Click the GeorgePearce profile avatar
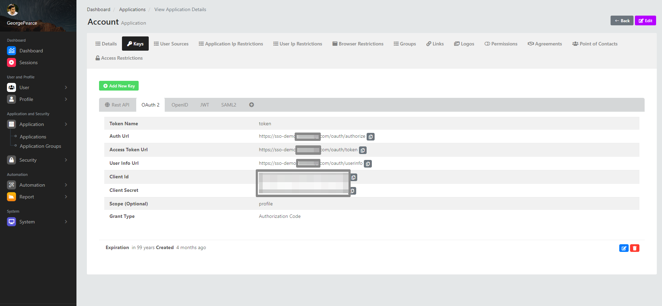This screenshot has height=306, width=662. click(13, 10)
